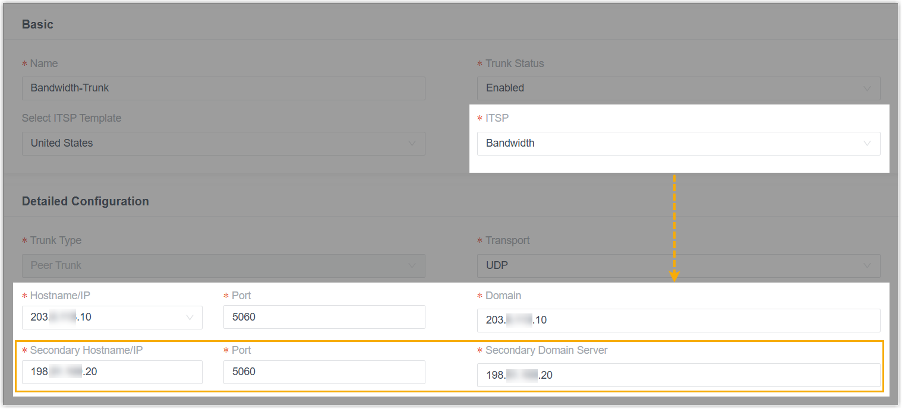This screenshot has width=902, height=409.
Task: Click the Basic section heading
Action: (x=37, y=24)
